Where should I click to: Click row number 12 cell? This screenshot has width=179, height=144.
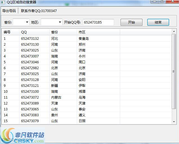tap(6, 103)
